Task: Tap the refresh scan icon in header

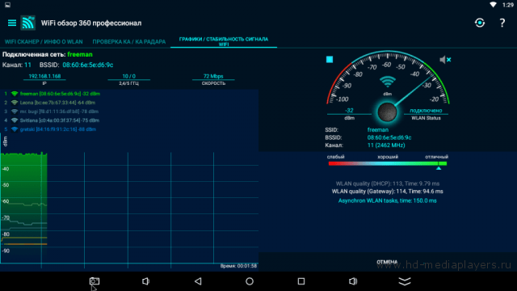Action: point(480,23)
